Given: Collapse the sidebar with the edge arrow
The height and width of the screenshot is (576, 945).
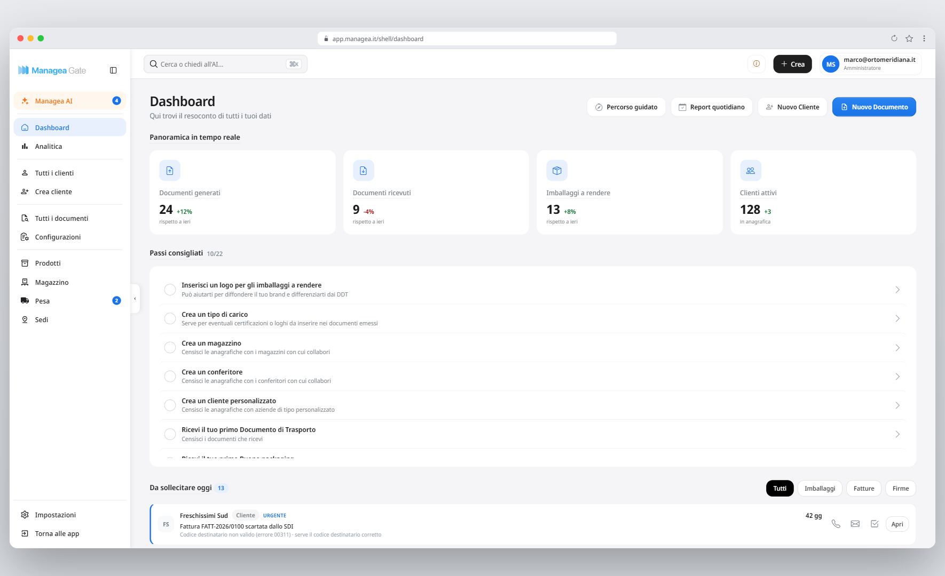Looking at the screenshot, I should click(x=135, y=299).
